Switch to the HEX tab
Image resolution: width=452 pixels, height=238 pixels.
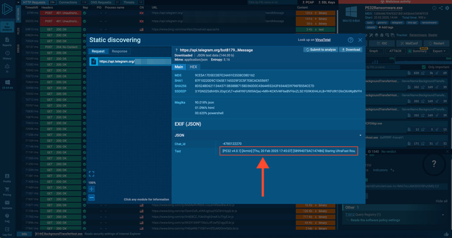click(x=193, y=67)
